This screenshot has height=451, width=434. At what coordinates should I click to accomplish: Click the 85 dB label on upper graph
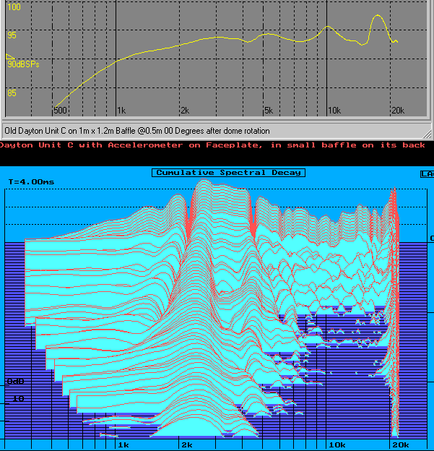pyautogui.click(x=12, y=93)
